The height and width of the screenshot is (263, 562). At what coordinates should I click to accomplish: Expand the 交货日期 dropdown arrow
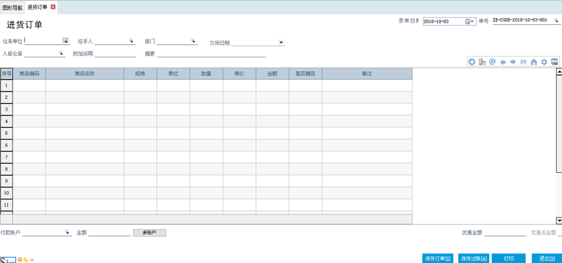click(281, 42)
